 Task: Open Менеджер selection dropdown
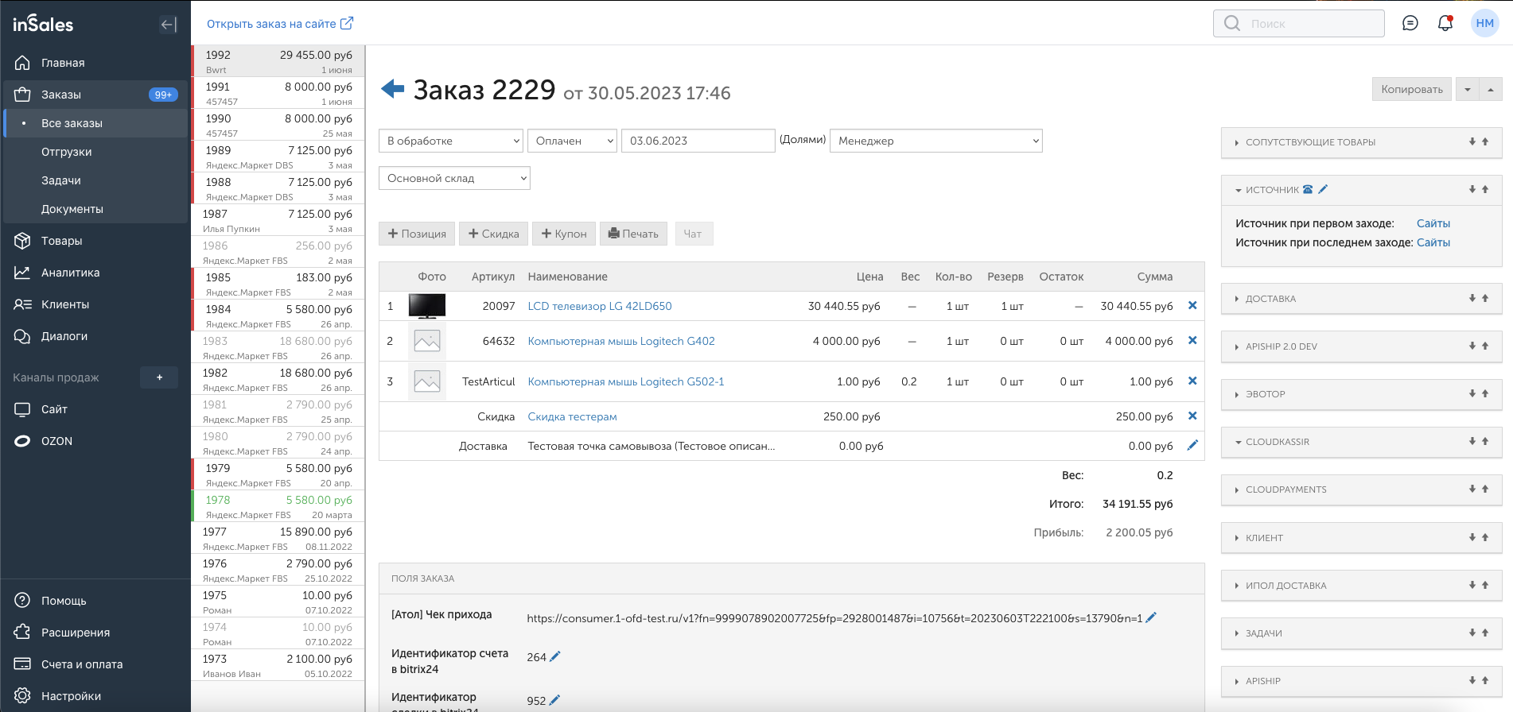pyautogui.click(x=935, y=141)
